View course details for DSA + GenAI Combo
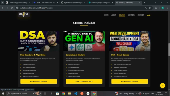The image size is (170, 96). click(129, 81)
